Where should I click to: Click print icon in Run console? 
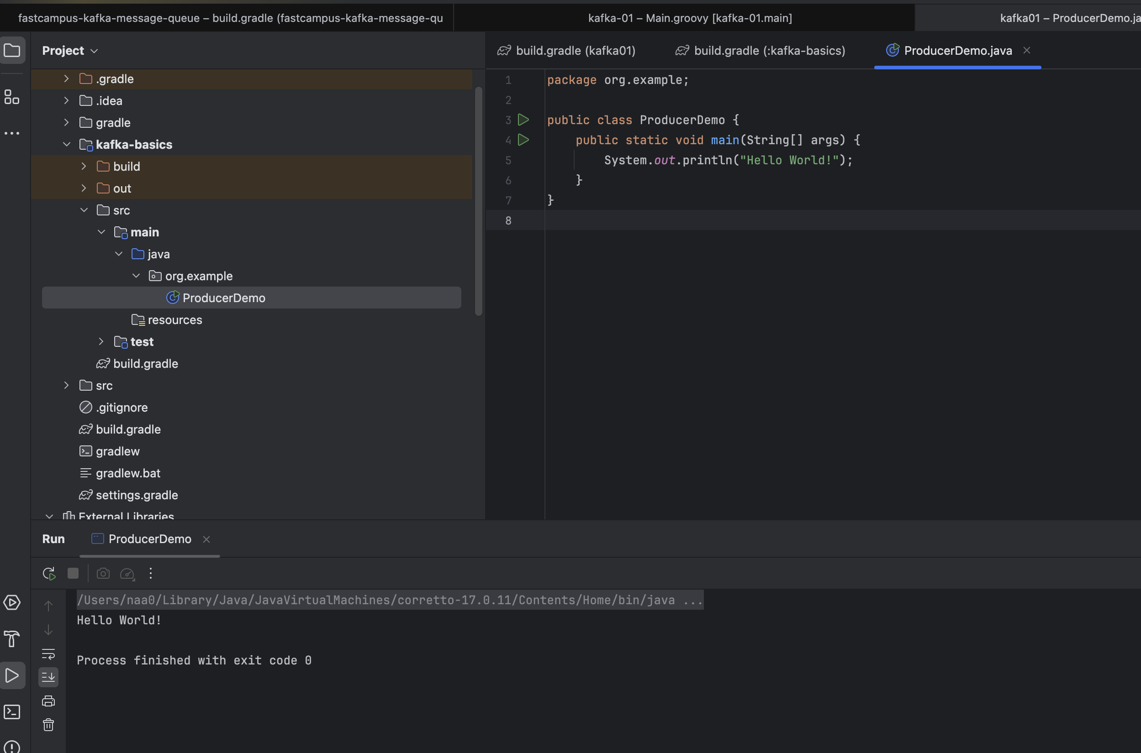point(48,701)
